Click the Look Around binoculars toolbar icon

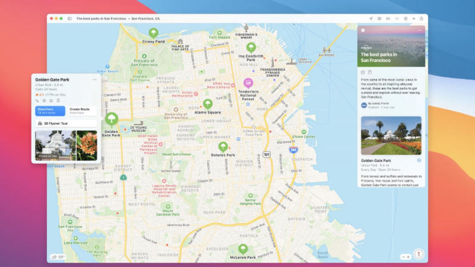click(397, 19)
